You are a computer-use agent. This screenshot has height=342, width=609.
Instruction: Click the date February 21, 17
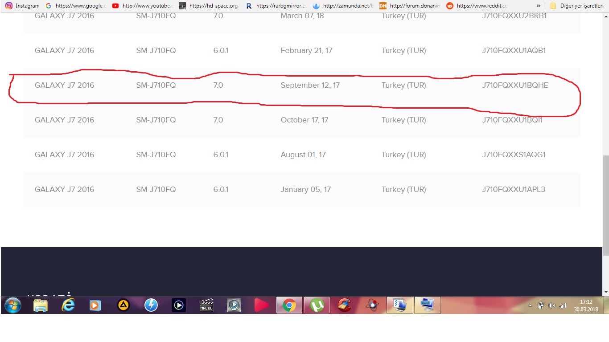tap(306, 50)
